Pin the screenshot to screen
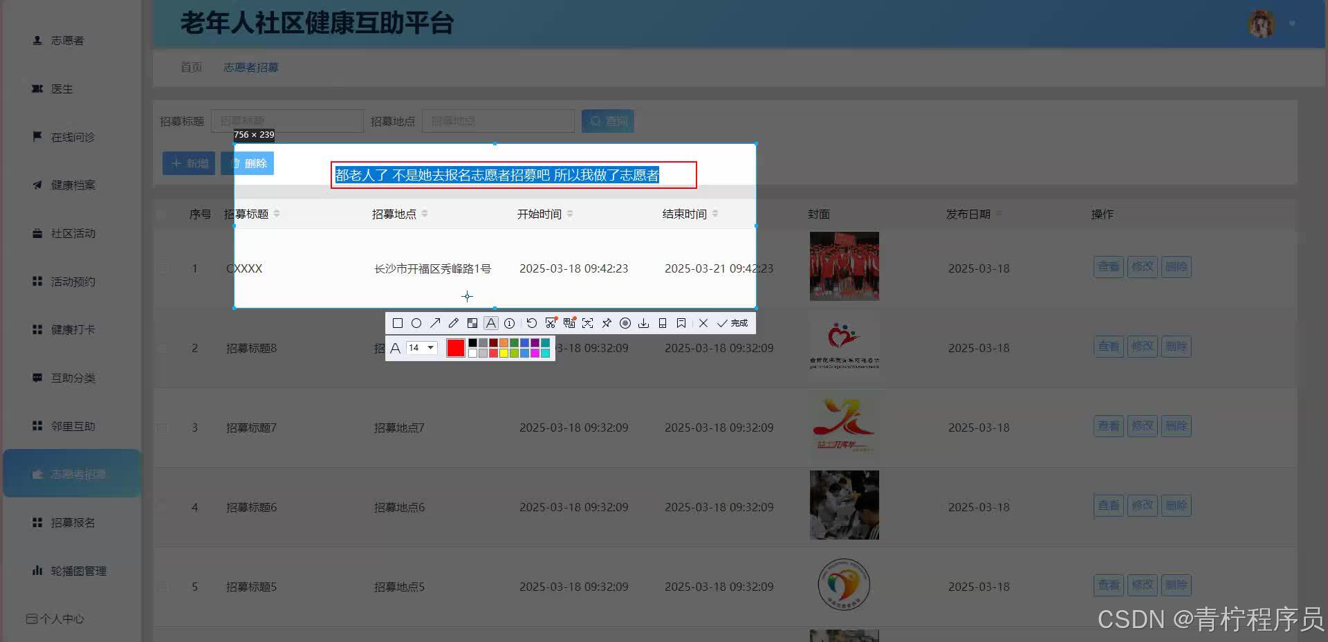 click(607, 323)
